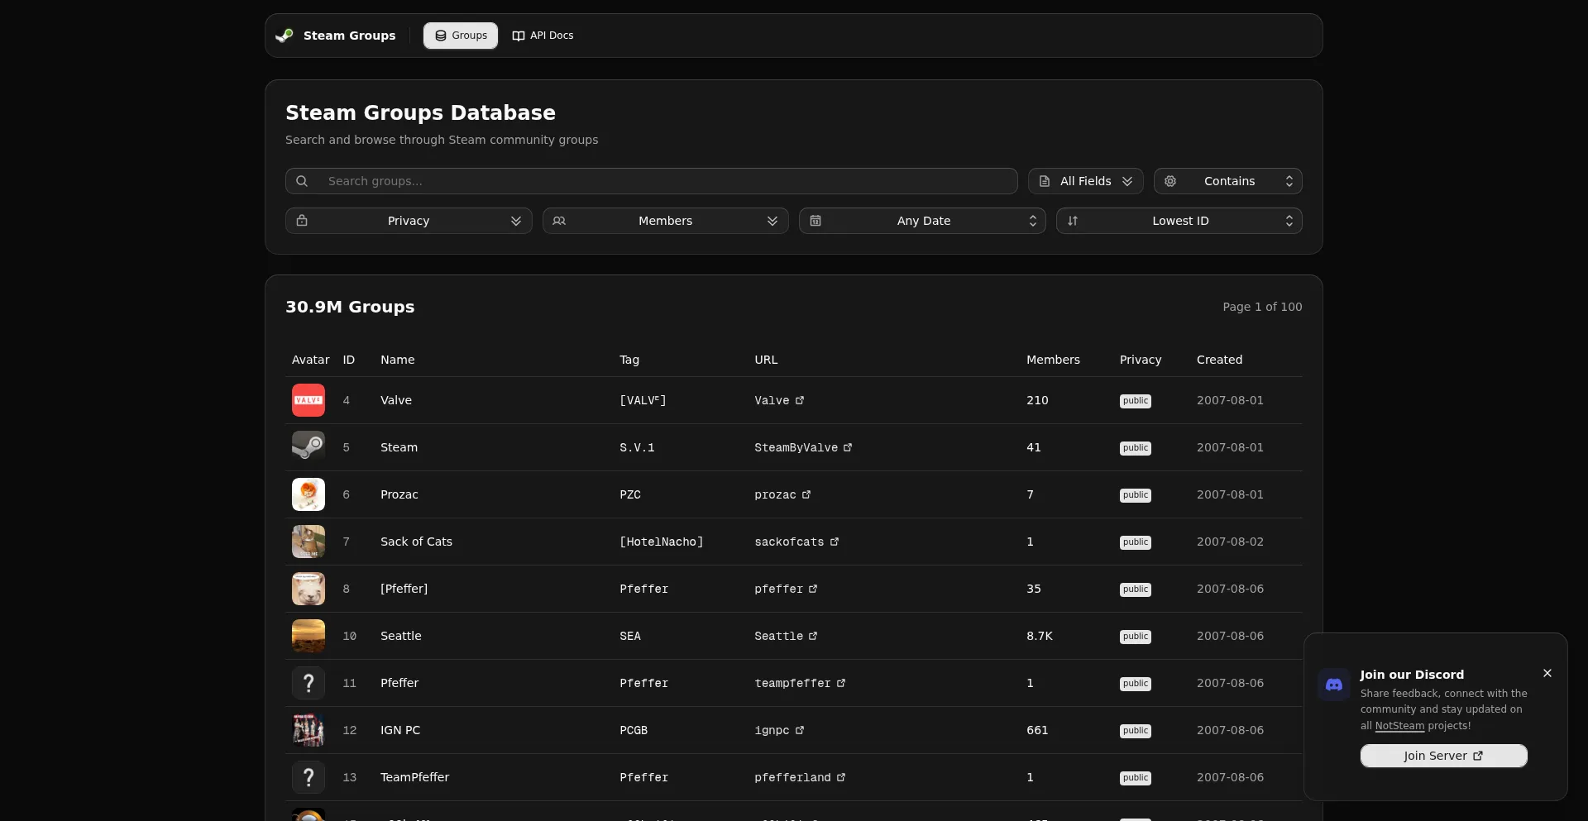Click the Steam group avatar
This screenshot has width=1588, height=821.
[309, 447]
